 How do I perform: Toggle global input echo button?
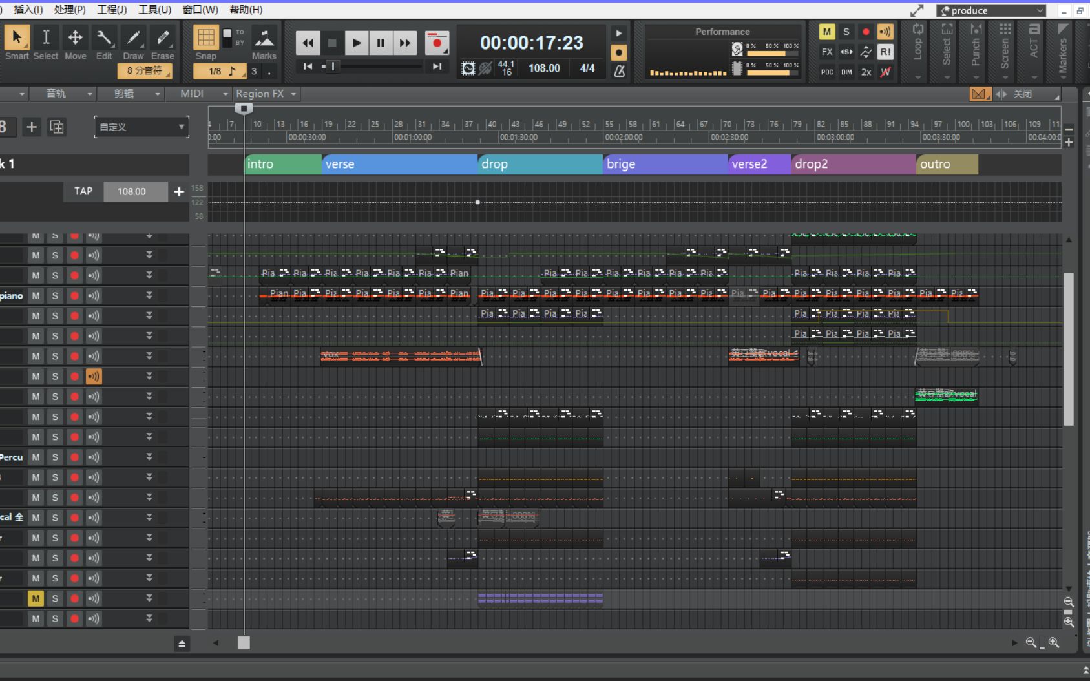pos(885,32)
